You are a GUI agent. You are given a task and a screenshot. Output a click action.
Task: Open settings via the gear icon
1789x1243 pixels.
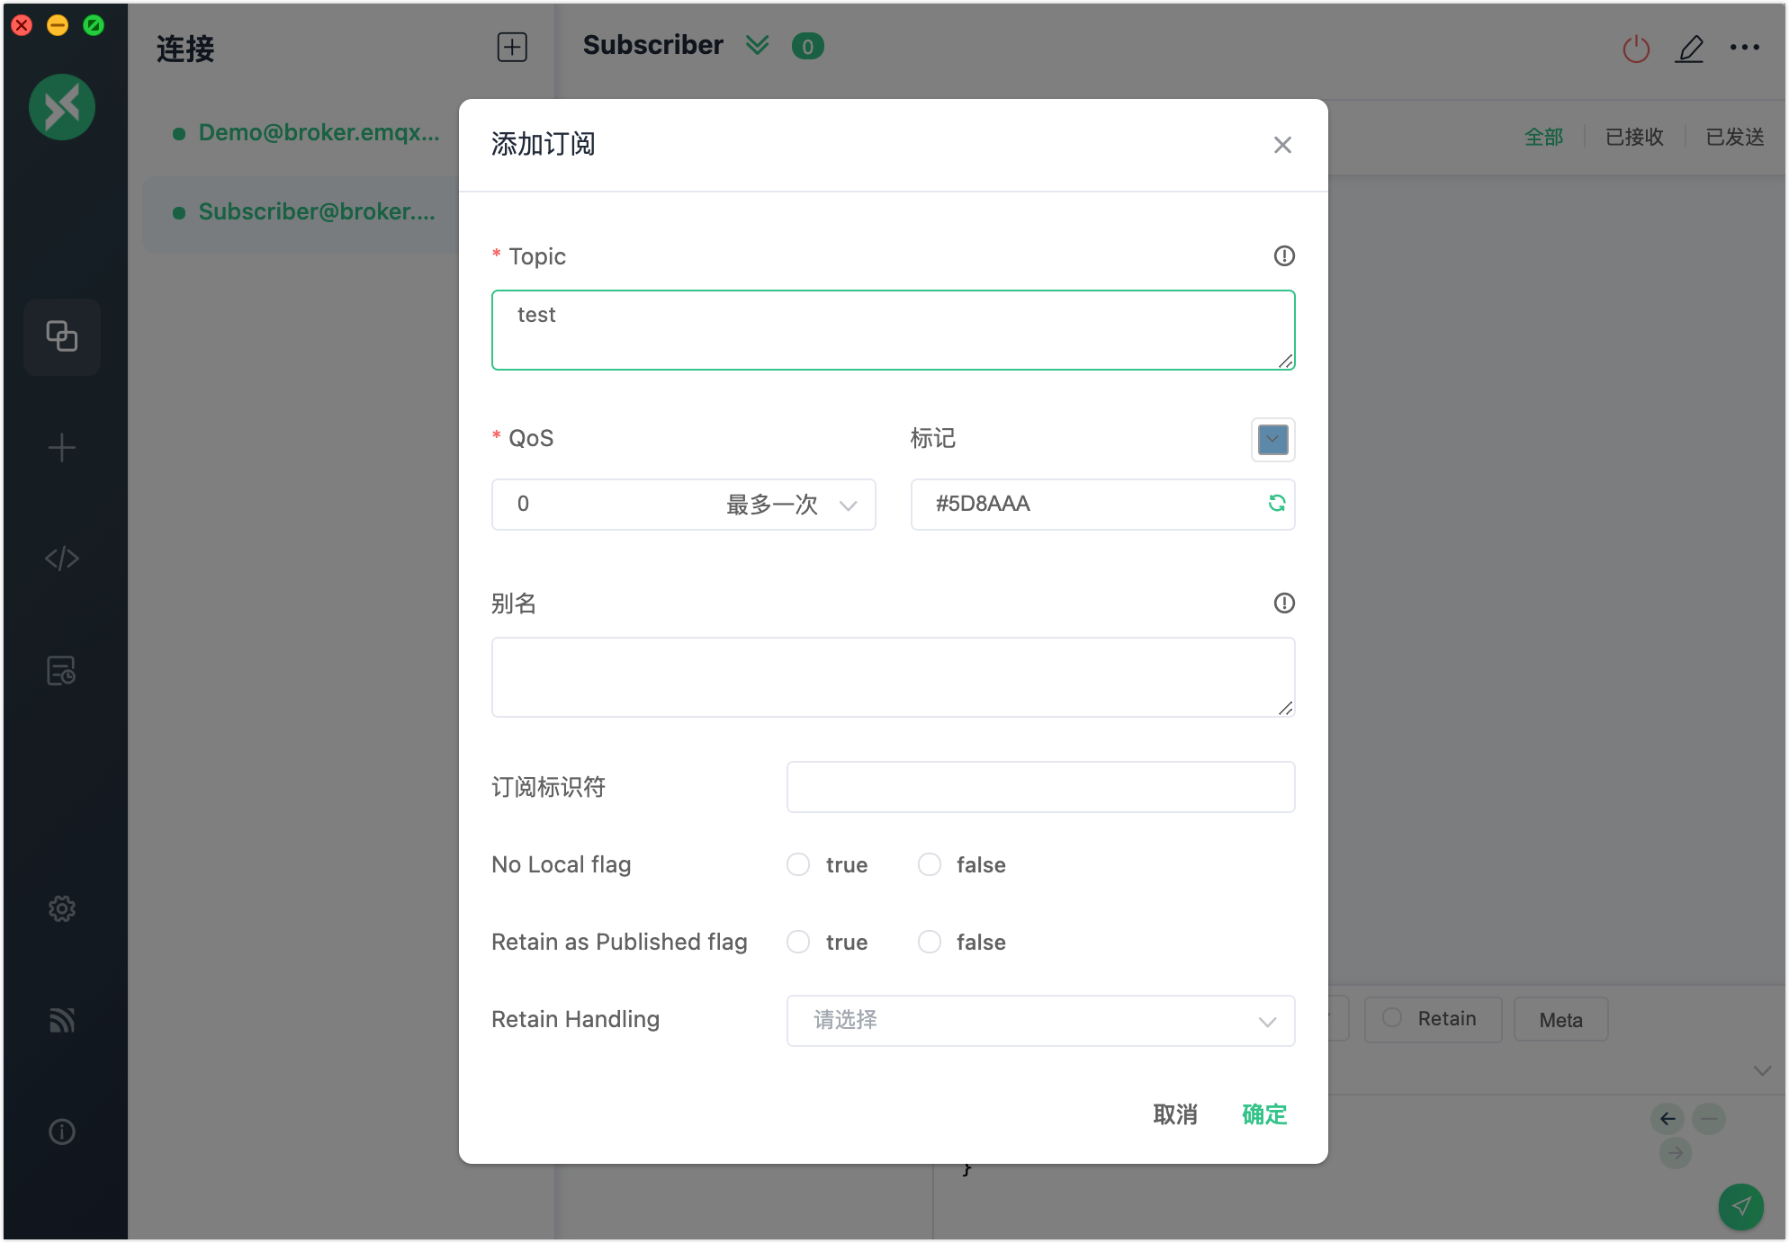[61, 908]
